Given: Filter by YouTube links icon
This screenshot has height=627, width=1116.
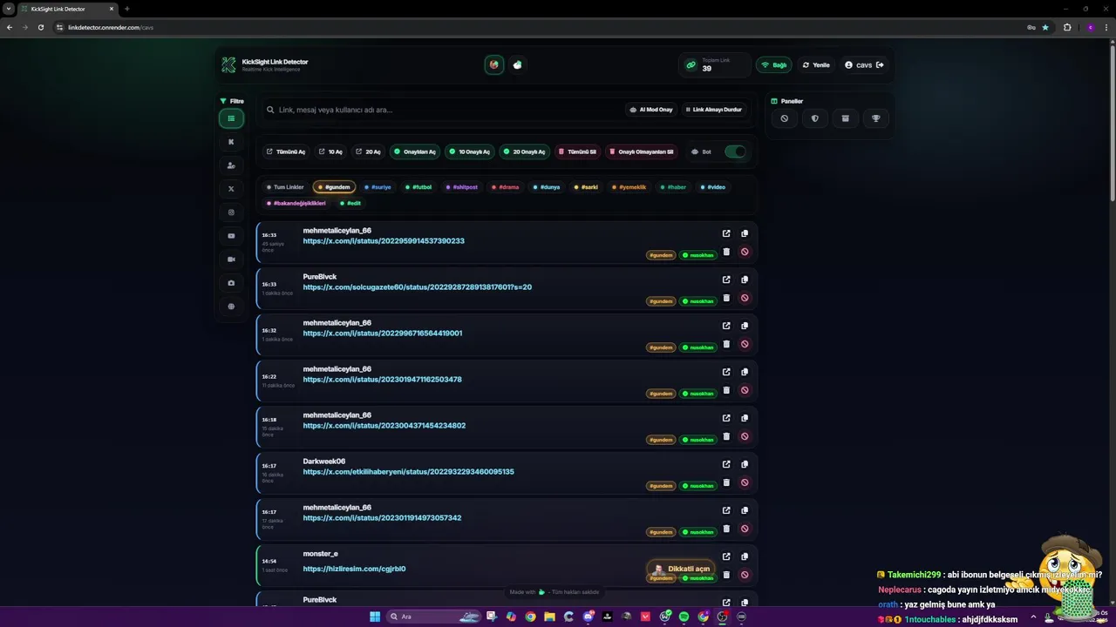Looking at the screenshot, I should click(231, 236).
